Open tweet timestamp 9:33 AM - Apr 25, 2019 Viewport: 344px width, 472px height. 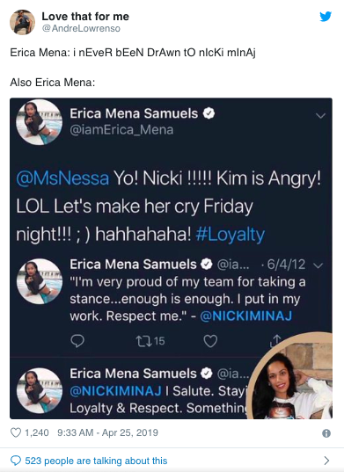pos(107,432)
